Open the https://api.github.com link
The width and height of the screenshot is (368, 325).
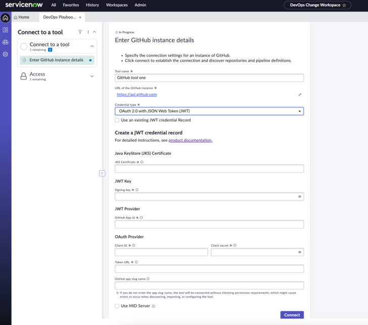pyautogui.click(x=137, y=95)
